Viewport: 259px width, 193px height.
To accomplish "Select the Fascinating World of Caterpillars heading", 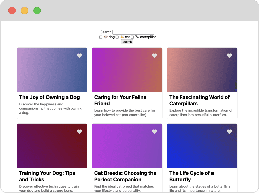I will 199,100.
